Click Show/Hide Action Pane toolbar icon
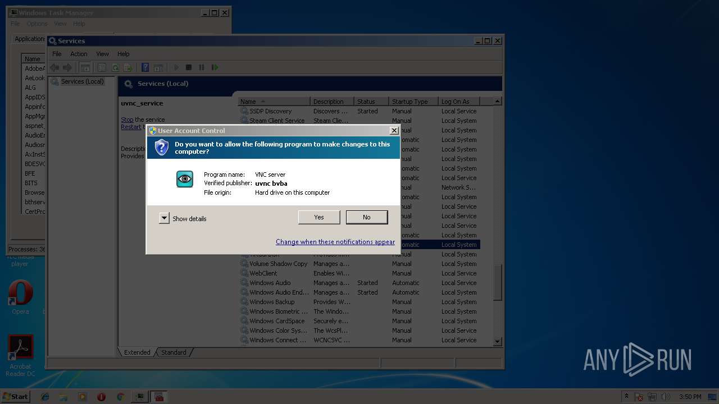 point(158,67)
